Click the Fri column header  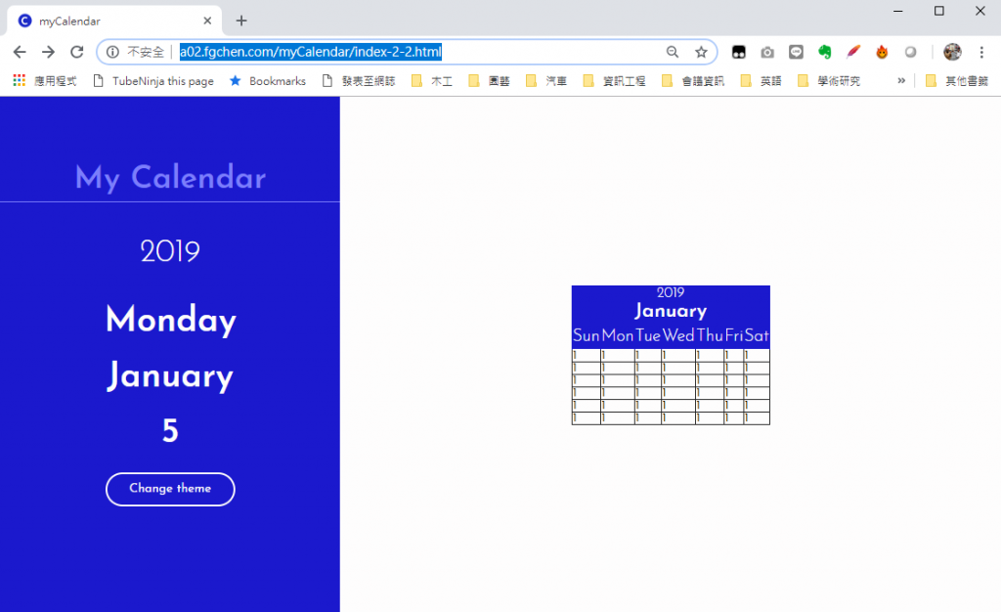(734, 335)
